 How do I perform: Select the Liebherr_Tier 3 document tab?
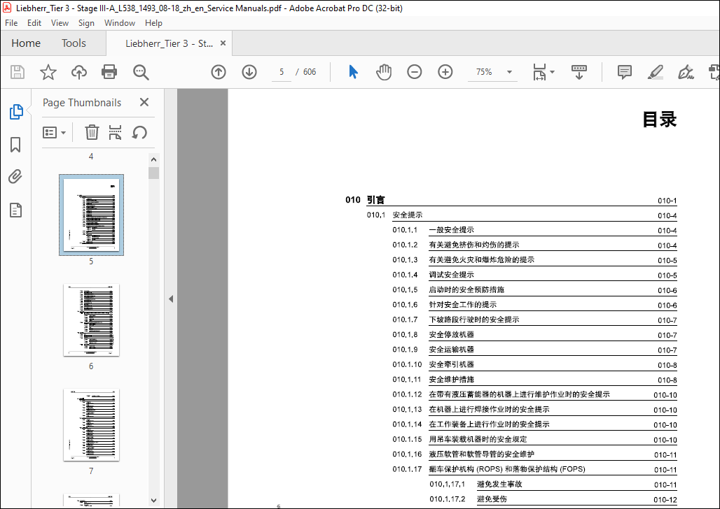(x=169, y=43)
